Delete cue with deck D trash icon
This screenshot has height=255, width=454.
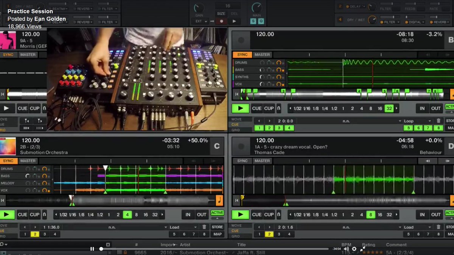pyautogui.click(x=438, y=227)
